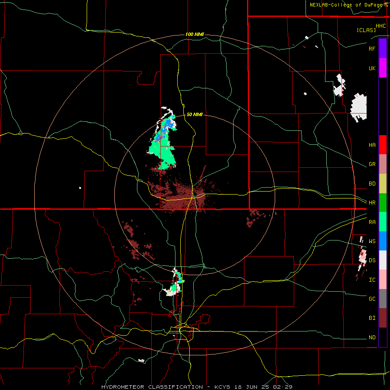Click the NEXLAB-College of DuPage text
The image size is (390, 390).
347,5
